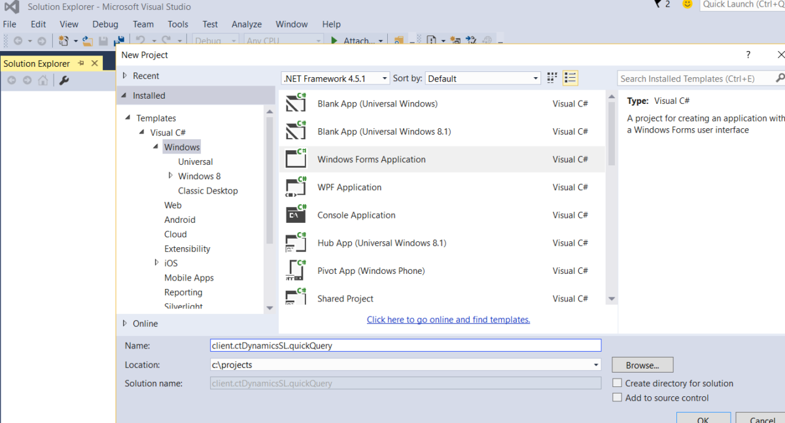Open the View menu
Viewport: 785px width, 423px height.
click(x=69, y=24)
